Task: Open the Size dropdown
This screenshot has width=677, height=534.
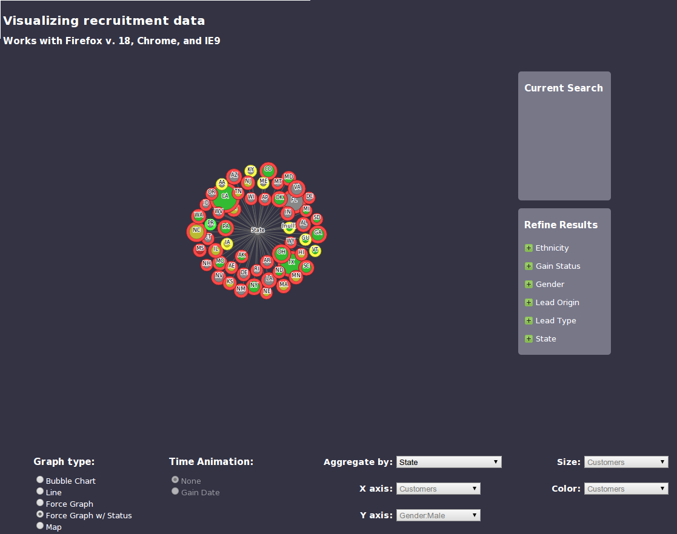Action: pyautogui.click(x=626, y=463)
